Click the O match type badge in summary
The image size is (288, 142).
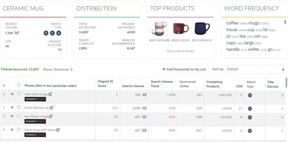pos(46,33)
